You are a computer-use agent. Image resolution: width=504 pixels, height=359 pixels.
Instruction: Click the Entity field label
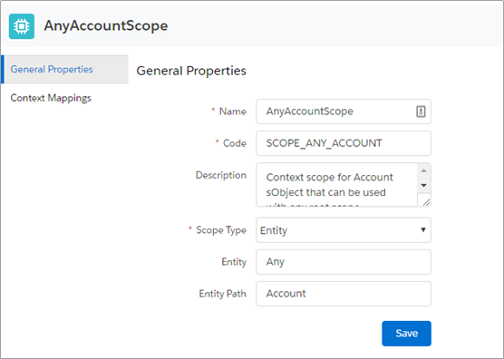[x=234, y=262]
